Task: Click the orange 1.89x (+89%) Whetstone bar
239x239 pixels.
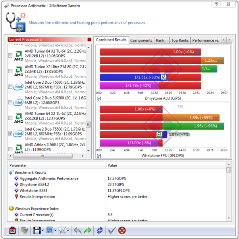Action: click(191, 118)
